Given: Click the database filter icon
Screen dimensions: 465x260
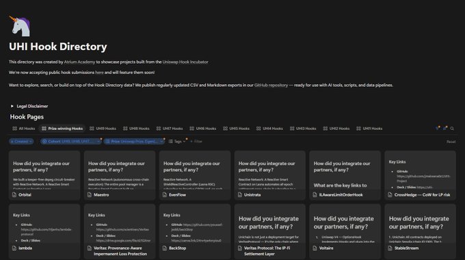Looking at the screenshot, I should pyautogui.click(x=437, y=128).
